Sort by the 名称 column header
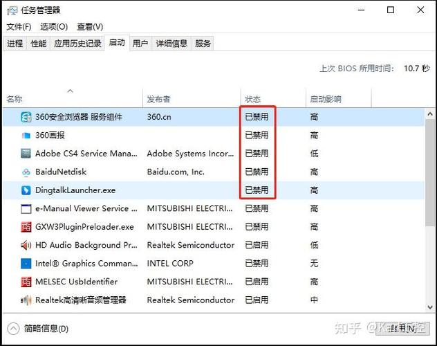The image size is (437, 346). coord(73,99)
